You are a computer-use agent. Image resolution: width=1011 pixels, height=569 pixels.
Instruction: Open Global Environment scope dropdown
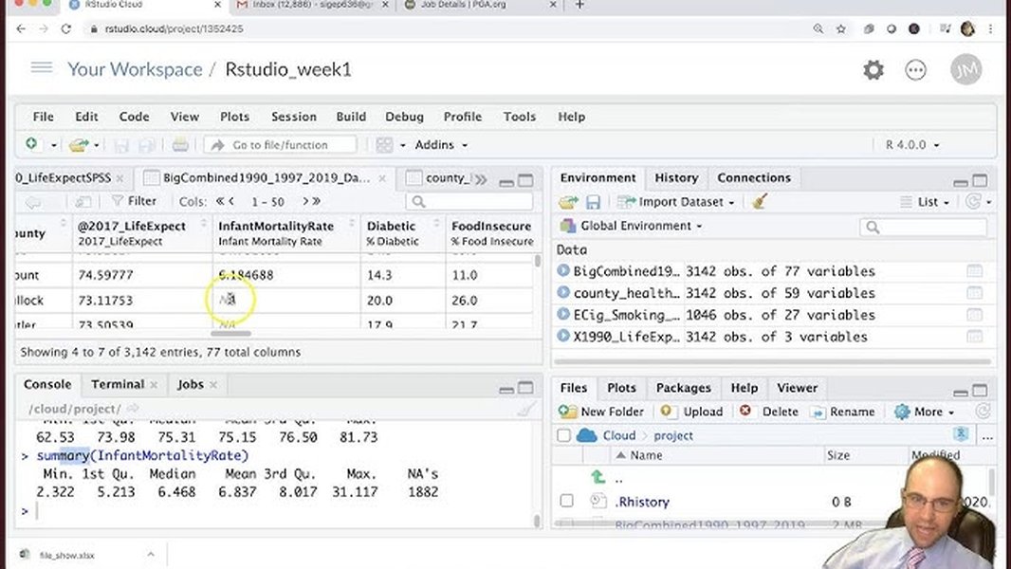coord(632,226)
